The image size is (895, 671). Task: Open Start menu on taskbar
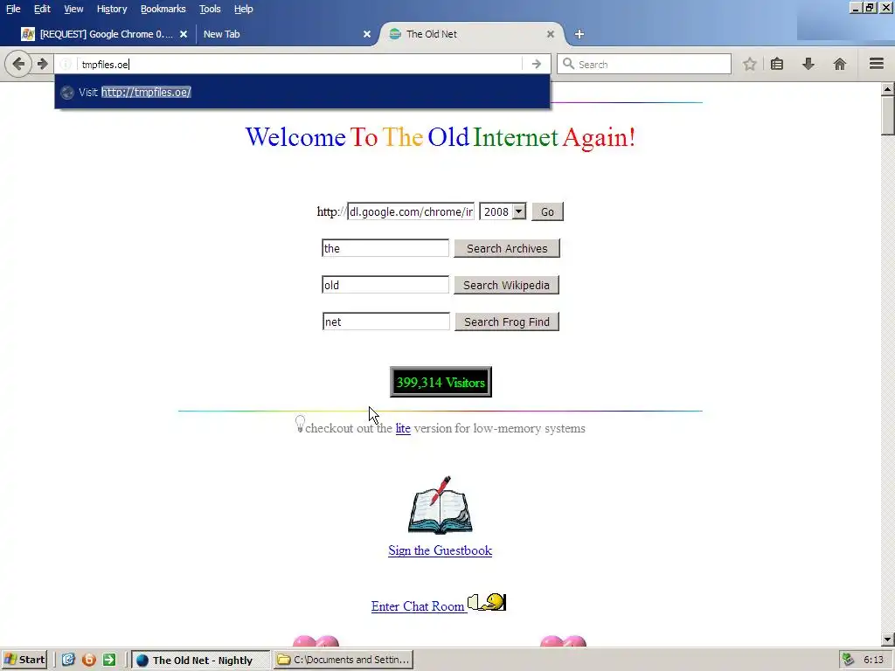[x=24, y=661]
